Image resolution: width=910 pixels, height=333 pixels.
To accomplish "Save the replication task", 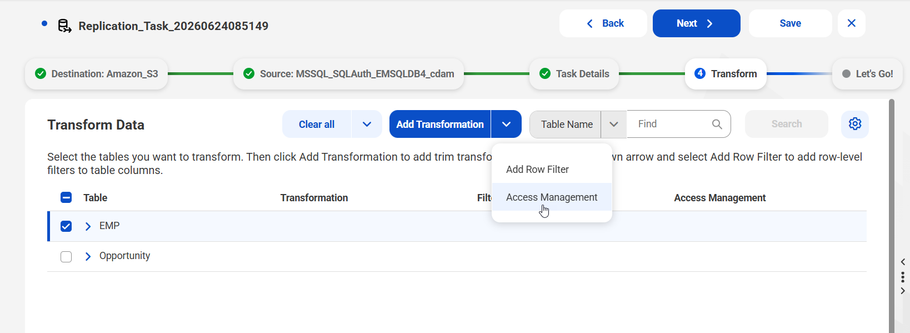I will click(x=791, y=23).
